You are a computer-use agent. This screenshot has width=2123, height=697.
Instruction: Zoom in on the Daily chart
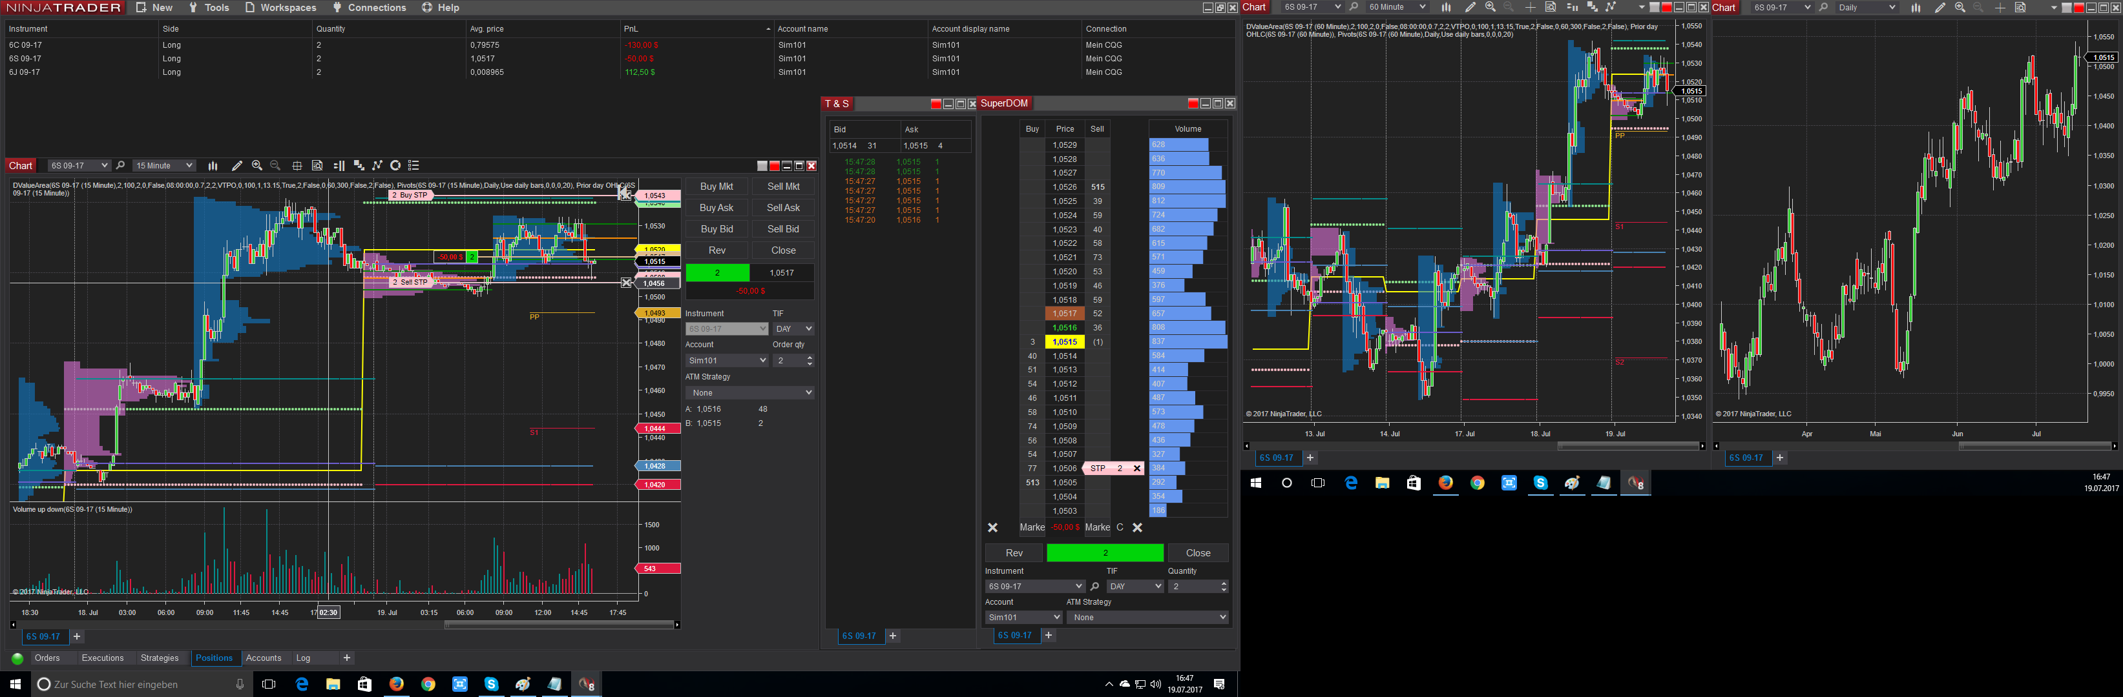[1960, 7]
